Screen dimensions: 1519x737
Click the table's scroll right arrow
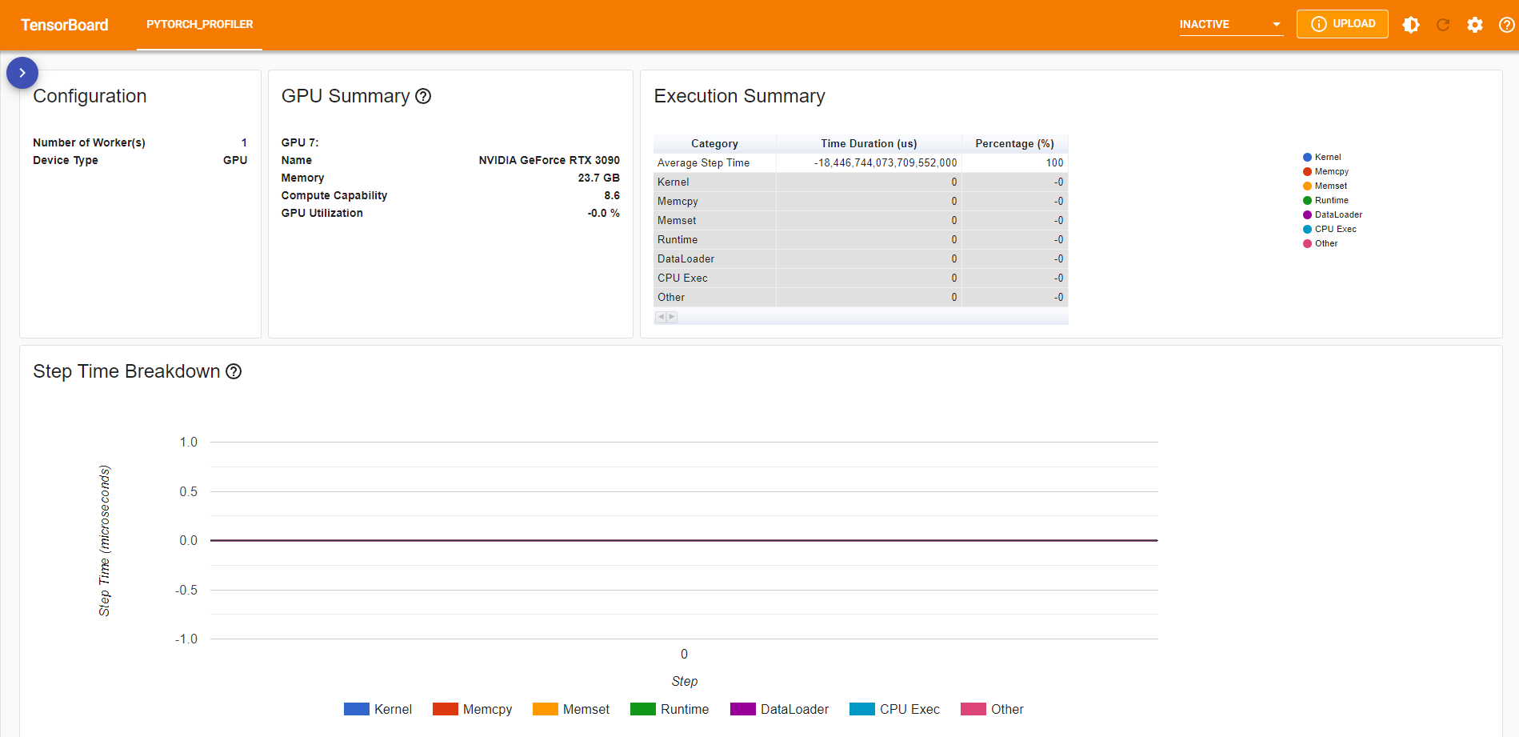point(672,317)
